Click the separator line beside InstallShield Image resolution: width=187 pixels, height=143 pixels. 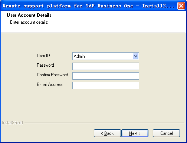pos(105,123)
